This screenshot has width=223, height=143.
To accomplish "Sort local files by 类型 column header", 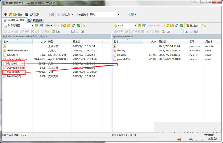I will (x=59, y=41).
